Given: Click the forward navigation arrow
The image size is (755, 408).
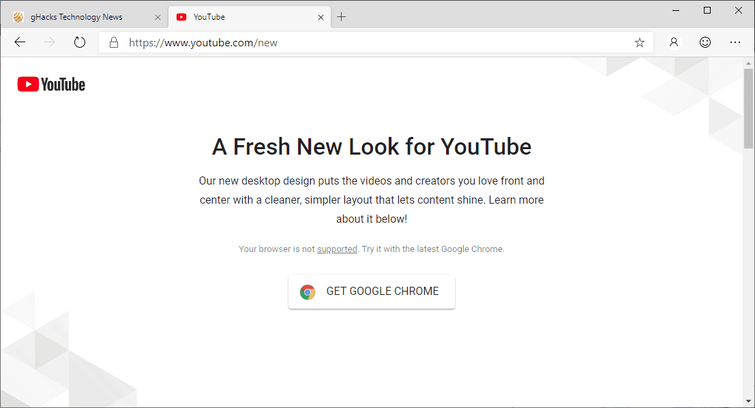Looking at the screenshot, I should click(50, 42).
